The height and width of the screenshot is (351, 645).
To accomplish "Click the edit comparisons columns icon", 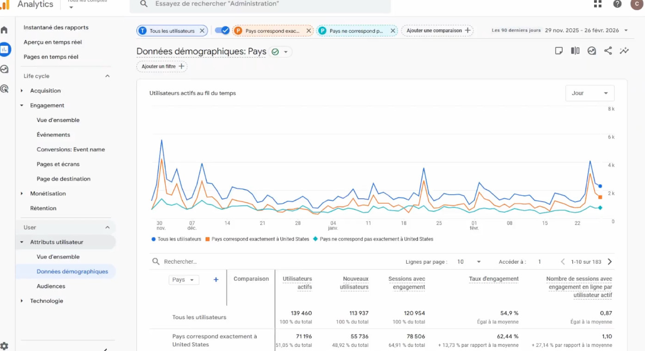I will pos(575,51).
